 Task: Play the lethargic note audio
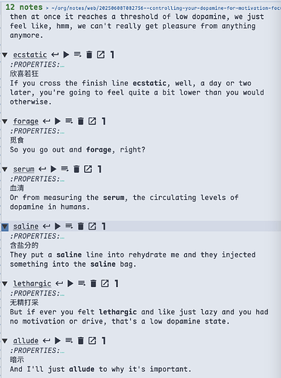pyautogui.click(x=70, y=283)
